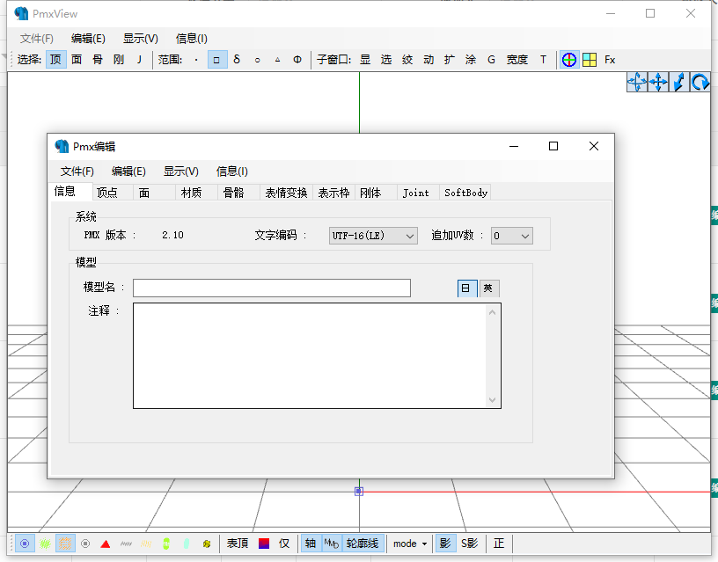Image resolution: width=718 pixels, height=562 pixels.
Task: Switch to the 刚体 tab
Action: click(376, 193)
